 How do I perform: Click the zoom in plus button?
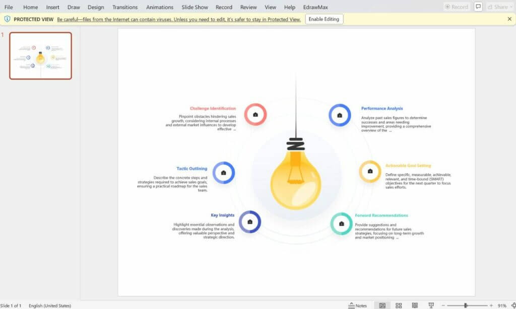tap(491, 305)
